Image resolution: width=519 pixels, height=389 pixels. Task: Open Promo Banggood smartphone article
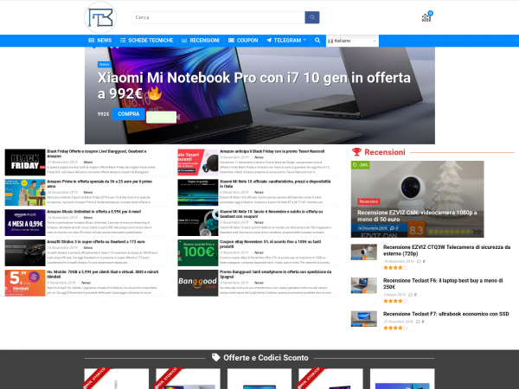(275, 274)
